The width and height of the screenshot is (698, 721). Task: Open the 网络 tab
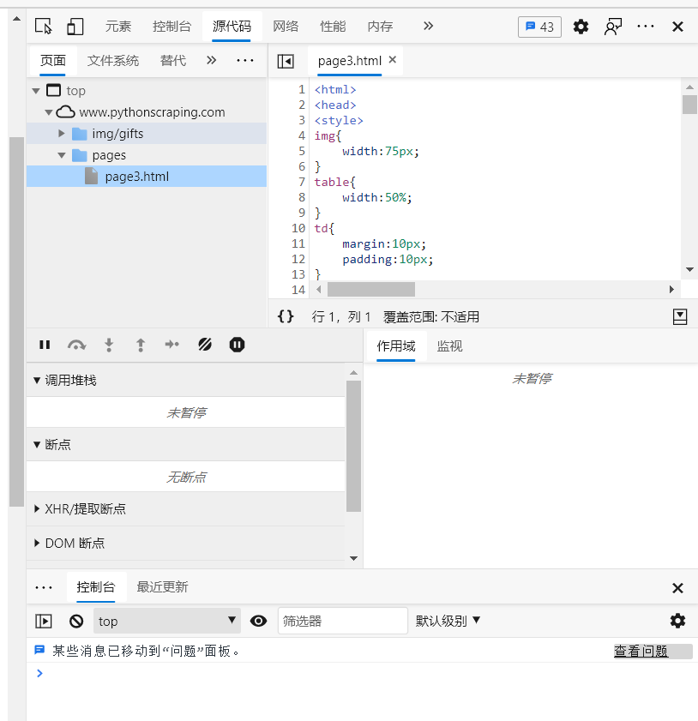(x=286, y=27)
